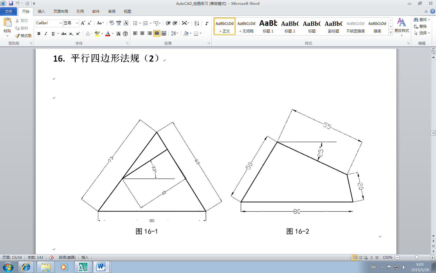
Task: Open the Font Color red swatch
Action: pyautogui.click(x=108, y=34)
